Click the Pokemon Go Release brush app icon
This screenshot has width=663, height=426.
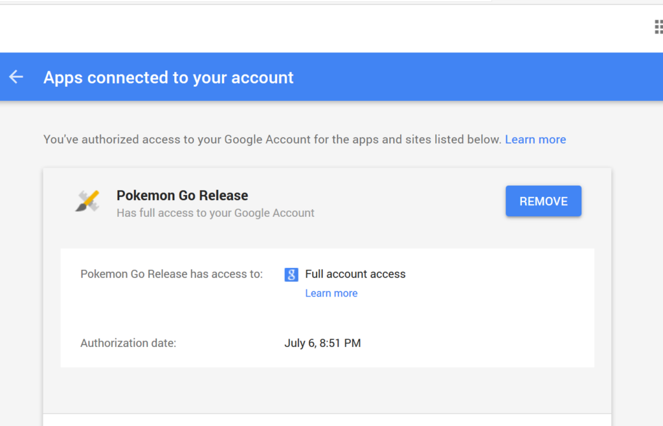(86, 201)
